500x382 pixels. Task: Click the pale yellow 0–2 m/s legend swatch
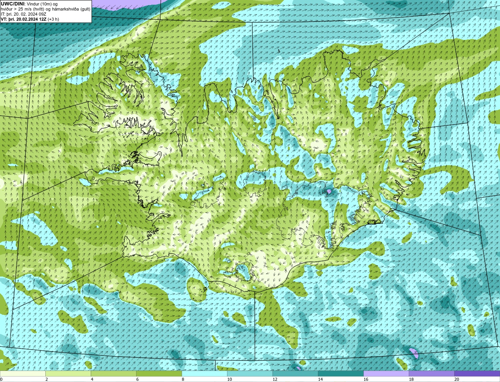point(23,373)
